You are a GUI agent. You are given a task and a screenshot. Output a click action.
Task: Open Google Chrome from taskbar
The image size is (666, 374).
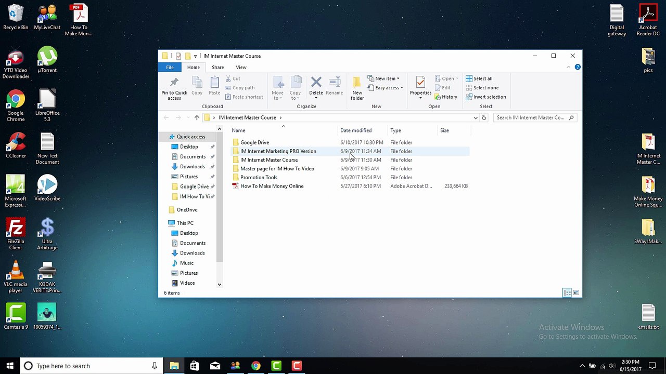[x=255, y=366]
